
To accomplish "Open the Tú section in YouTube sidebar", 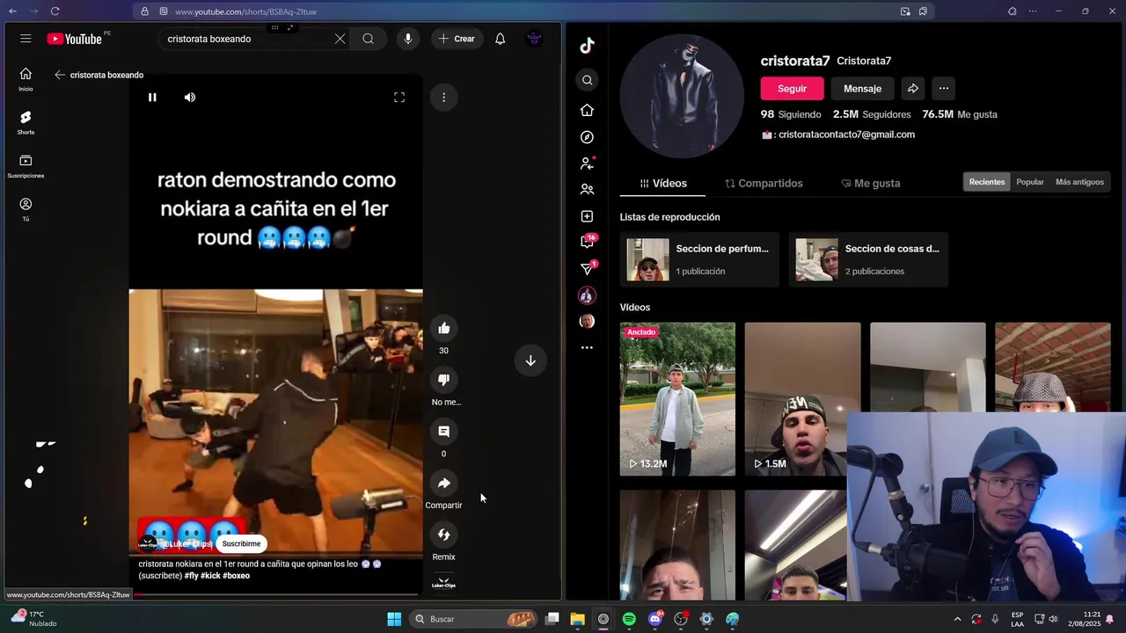I will 26,209.
